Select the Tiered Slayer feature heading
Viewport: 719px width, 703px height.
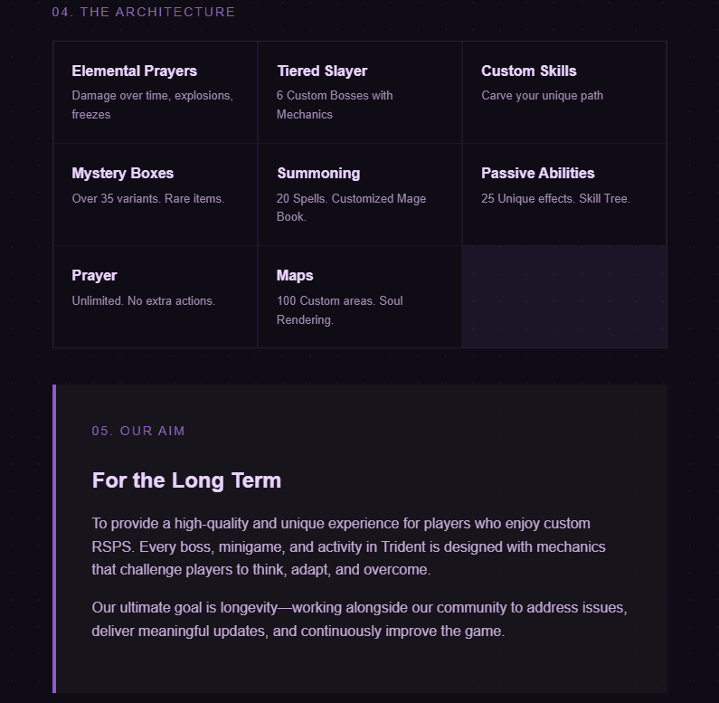point(322,71)
